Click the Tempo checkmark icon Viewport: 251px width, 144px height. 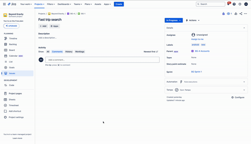coord(177,90)
